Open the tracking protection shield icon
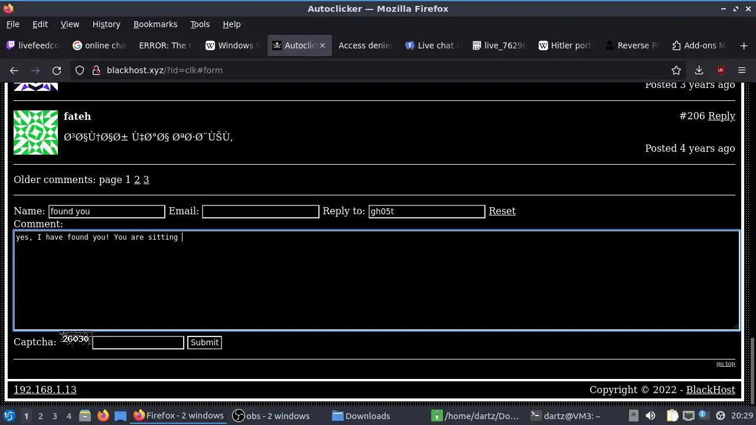The width and height of the screenshot is (756, 425). point(80,70)
